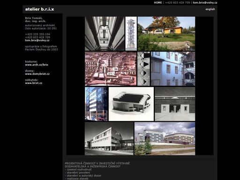Click 'nábytek:' label in sidebar
240x180 pixels.
[x=31, y=80]
